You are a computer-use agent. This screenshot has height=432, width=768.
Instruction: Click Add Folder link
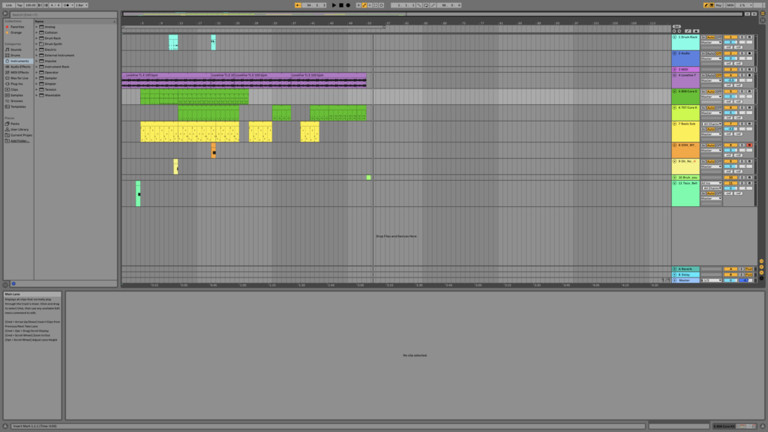click(20, 141)
